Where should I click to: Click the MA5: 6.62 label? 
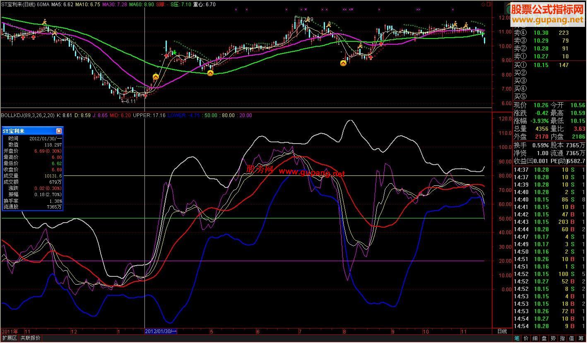click(62, 4)
